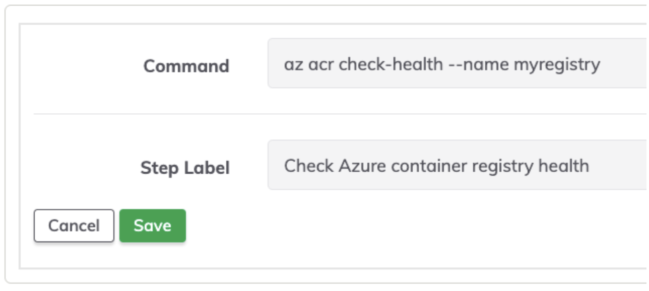Click the divider between Command and Step Label

341,114
